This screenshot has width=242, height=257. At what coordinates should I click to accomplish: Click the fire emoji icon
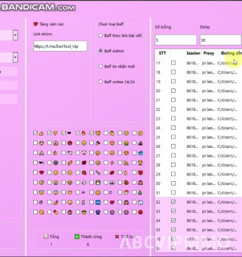click(83, 133)
